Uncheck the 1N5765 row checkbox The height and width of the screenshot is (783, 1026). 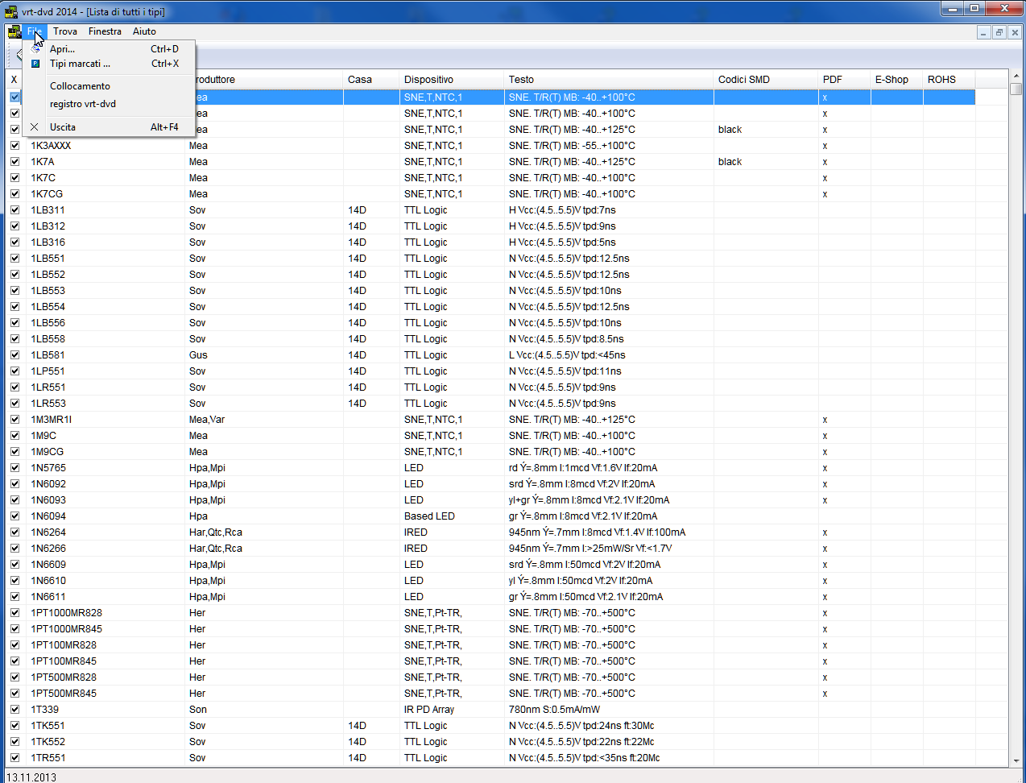tap(14, 468)
